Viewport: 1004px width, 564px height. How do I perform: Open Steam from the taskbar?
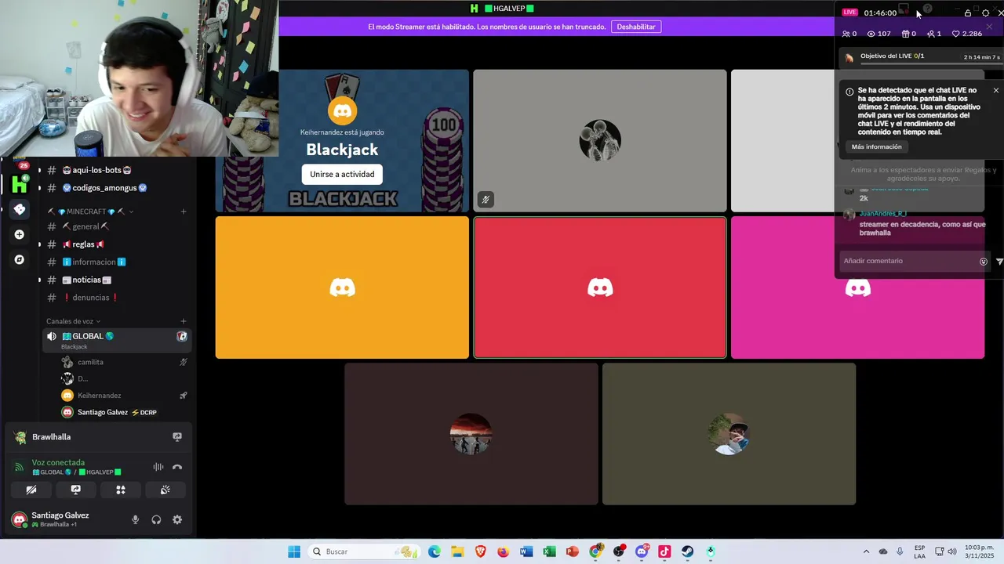pos(687,551)
